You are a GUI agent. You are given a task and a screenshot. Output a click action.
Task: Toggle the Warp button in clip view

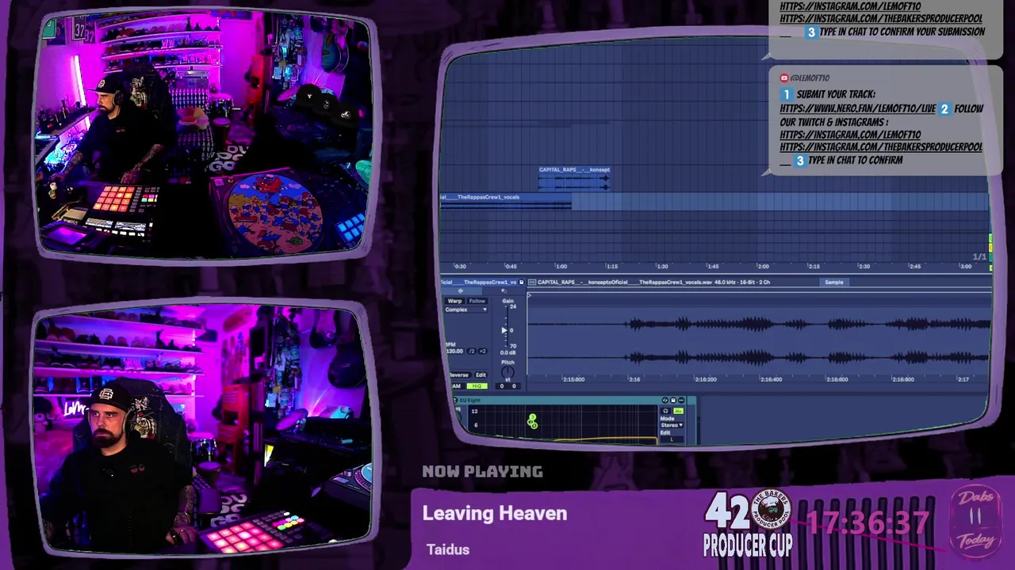[x=454, y=301]
